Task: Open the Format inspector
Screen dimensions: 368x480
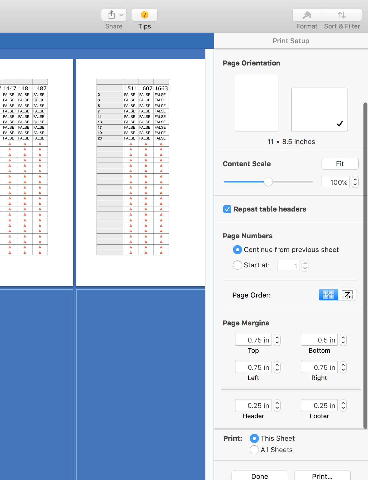Action: point(307,15)
